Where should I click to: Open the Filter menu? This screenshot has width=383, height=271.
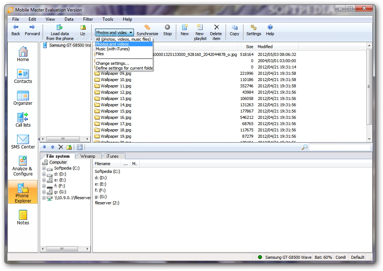pos(88,19)
